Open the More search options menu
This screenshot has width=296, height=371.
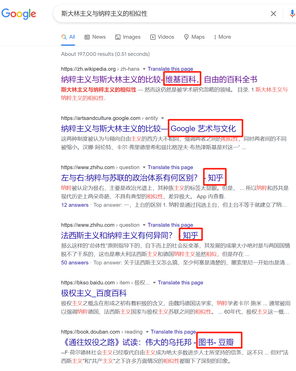[222, 37]
